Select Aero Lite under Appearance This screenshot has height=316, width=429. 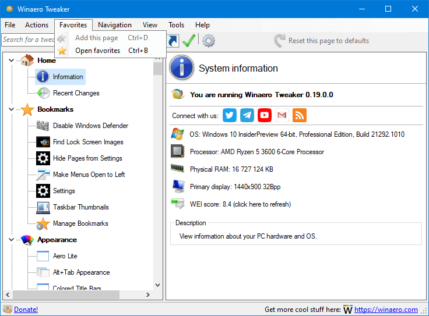point(65,256)
